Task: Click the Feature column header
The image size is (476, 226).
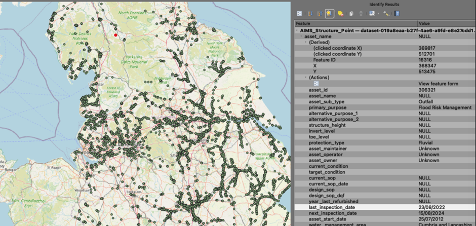Action: 354,23
